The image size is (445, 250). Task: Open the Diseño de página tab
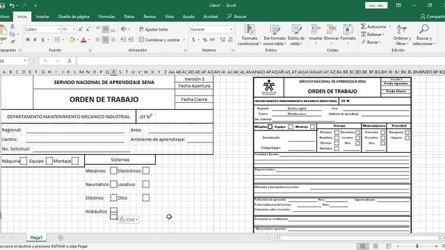[x=74, y=17]
